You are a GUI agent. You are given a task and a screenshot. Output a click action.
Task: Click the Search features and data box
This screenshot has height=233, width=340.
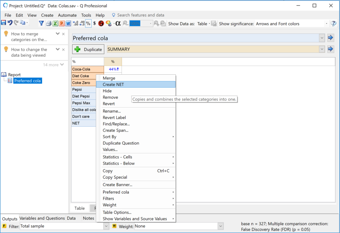pos(140,15)
